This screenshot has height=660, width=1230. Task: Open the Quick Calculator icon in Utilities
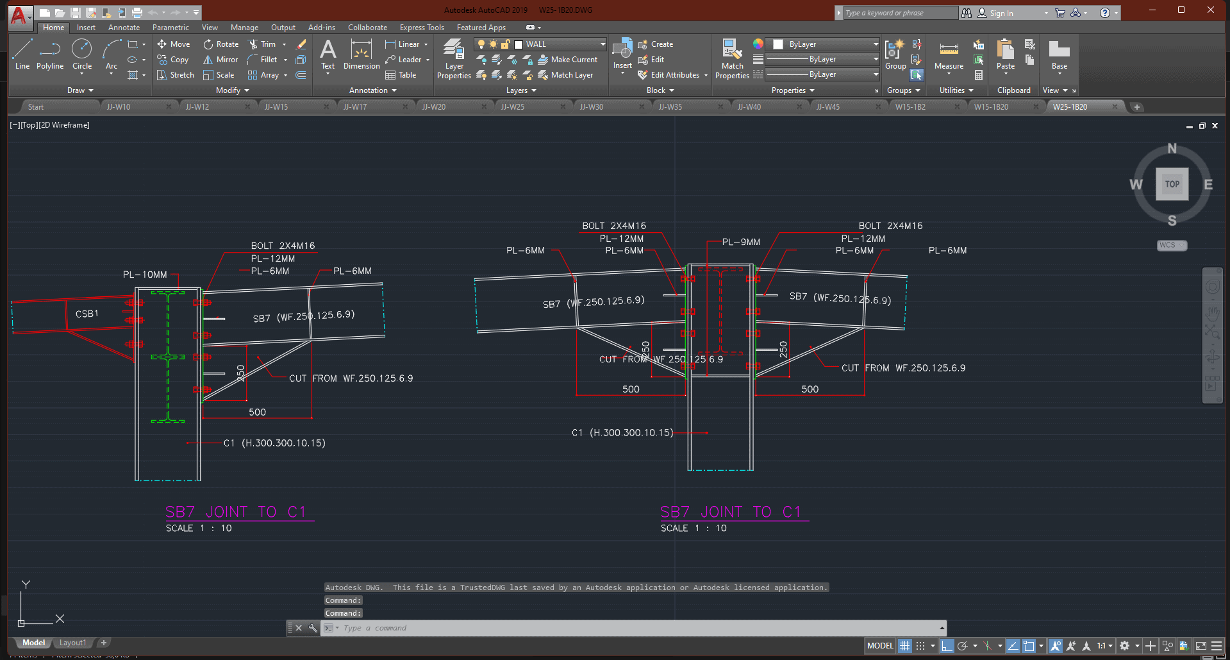pos(979,75)
